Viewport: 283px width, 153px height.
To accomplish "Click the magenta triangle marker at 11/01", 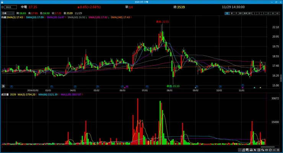I will [x=242, y=87].
